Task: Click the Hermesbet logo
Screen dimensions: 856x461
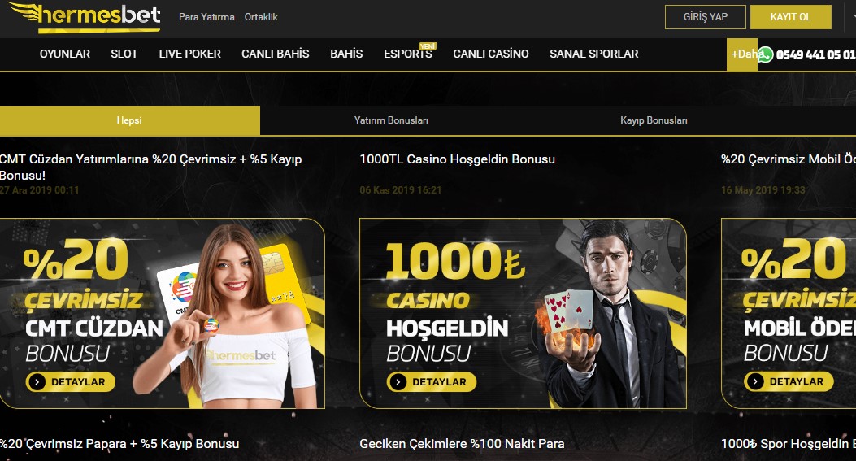Action: coord(84,17)
